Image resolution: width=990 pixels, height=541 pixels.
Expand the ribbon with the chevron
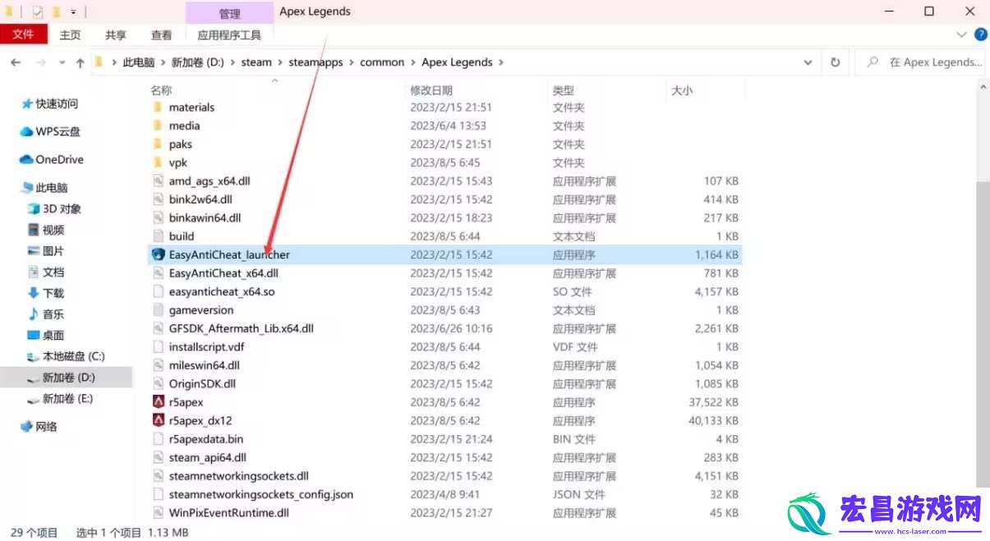pyautogui.click(x=962, y=35)
